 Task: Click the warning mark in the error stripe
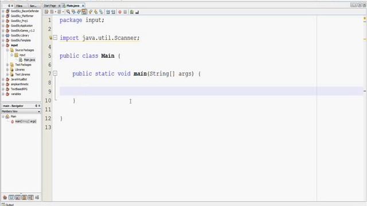click(x=365, y=39)
